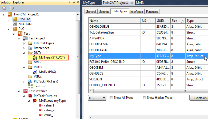Click the Test Instance icon

25,91
